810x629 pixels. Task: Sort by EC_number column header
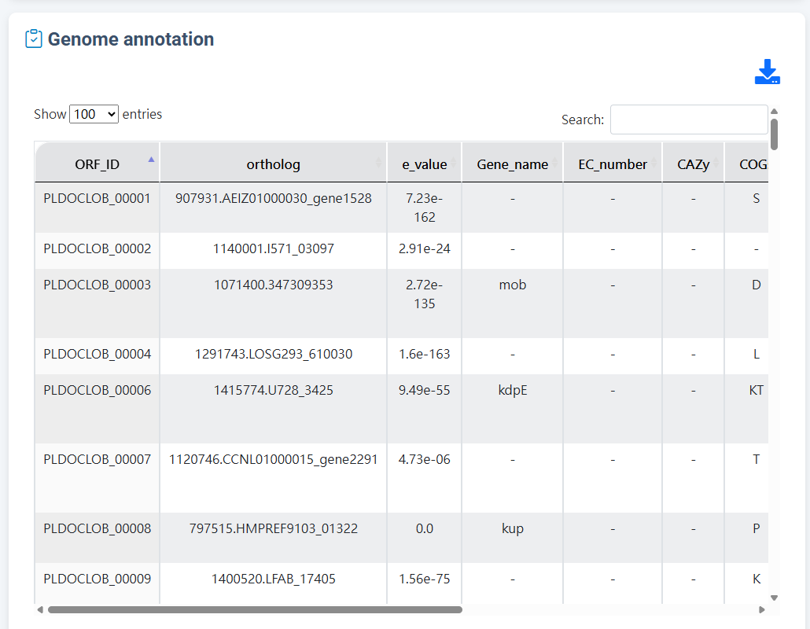click(612, 164)
